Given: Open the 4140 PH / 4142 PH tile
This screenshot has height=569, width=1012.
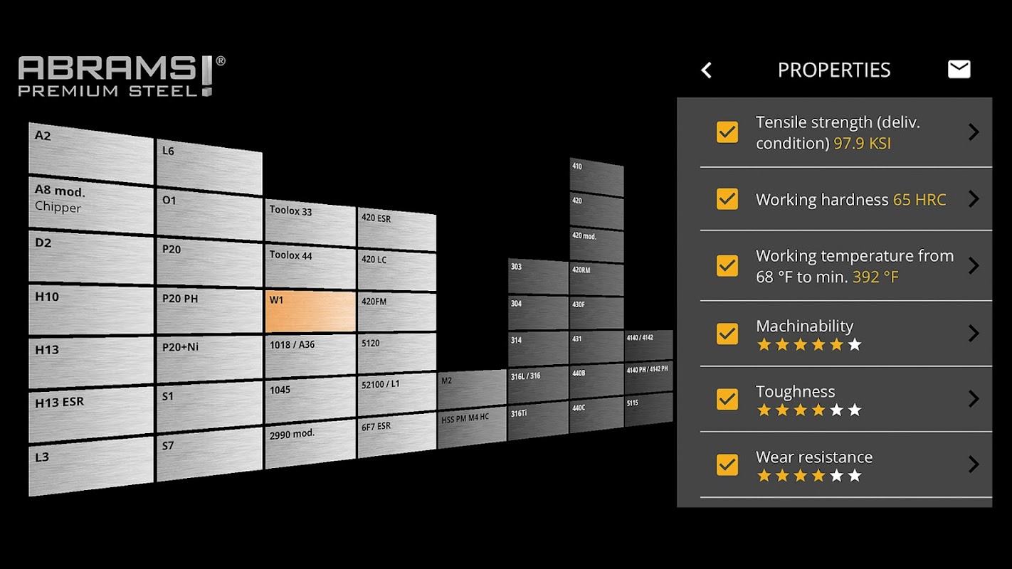Looking at the screenshot, I should [649, 378].
